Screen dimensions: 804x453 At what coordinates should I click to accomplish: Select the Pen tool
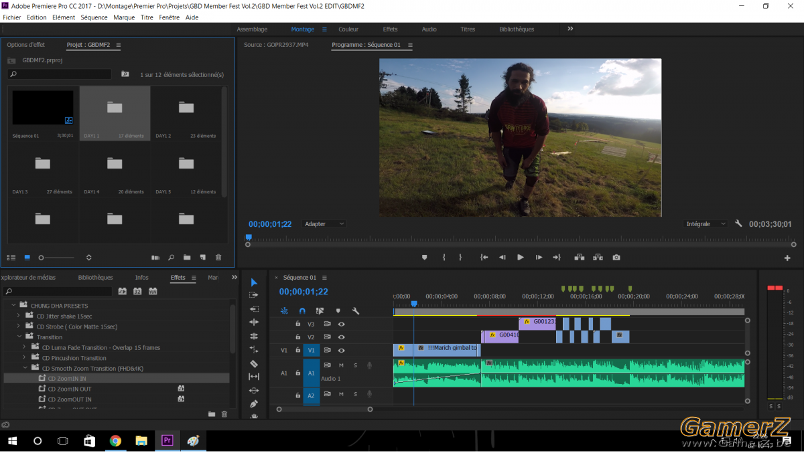pyautogui.click(x=253, y=404)
